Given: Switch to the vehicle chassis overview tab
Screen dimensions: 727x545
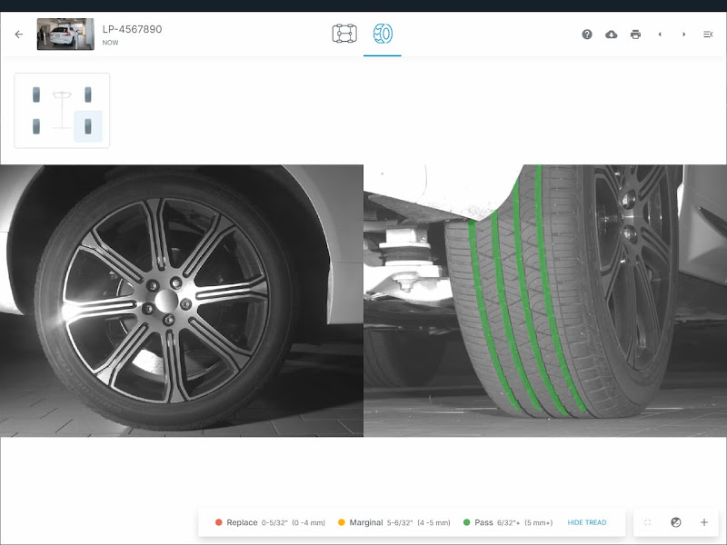Looking at the screenshot, I should click(x=344, y=35).
